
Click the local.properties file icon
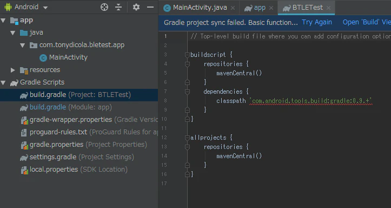[x=24, y=170]
